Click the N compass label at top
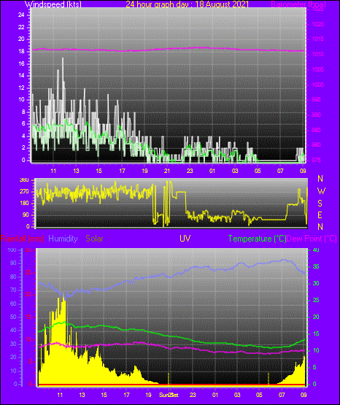The width and height of the screenshot is (340, 405). click(x=320, y=179)
